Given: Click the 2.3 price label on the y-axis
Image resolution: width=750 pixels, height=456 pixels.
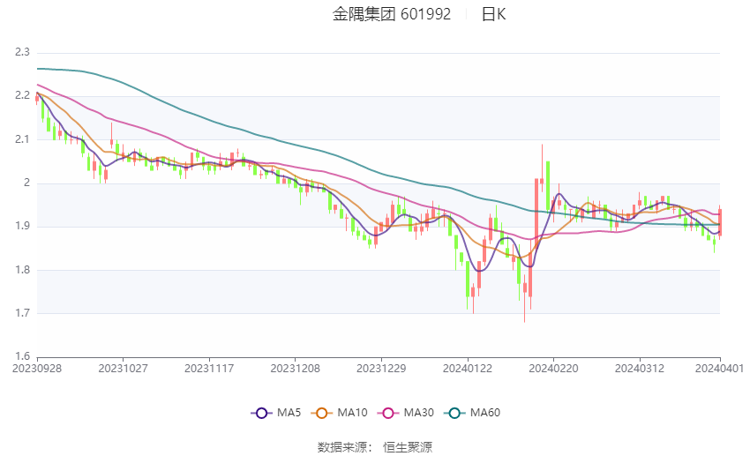Looking at the screenshot, I should pyautogui.click(x=22, y=52).
